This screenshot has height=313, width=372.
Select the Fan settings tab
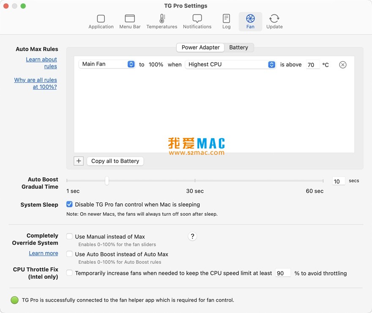point(250,22)
